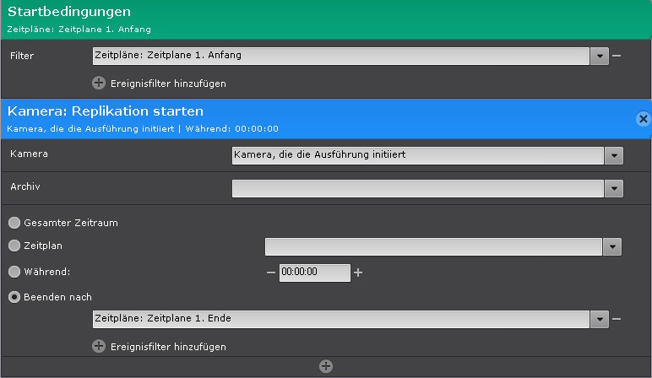
Task: Select the Während radio option
Action: [x=14, y=272]
